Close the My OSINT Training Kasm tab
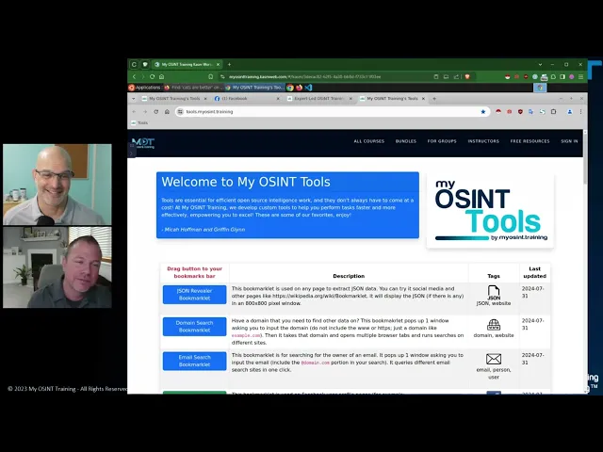This screenshot has width=603, height=452. pyautogui.click(x=218, y=65)
